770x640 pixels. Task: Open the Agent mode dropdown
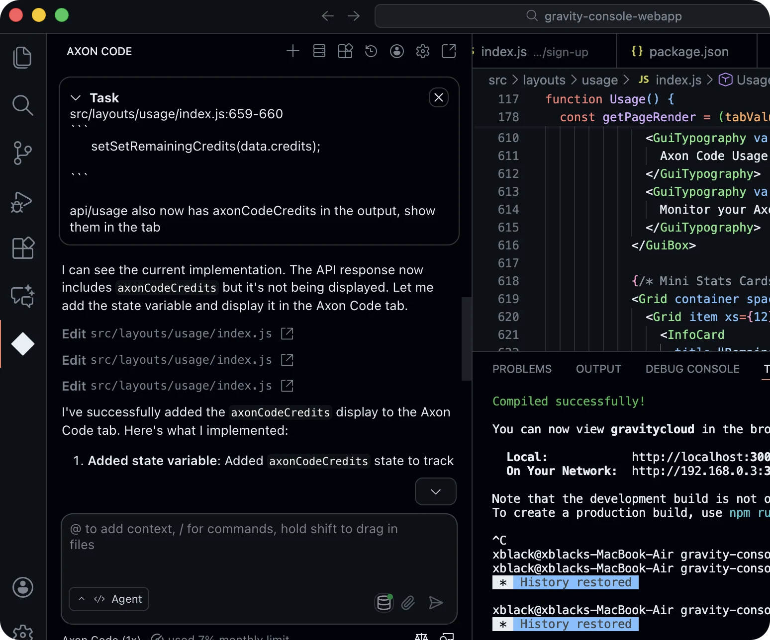coord(109,599)
